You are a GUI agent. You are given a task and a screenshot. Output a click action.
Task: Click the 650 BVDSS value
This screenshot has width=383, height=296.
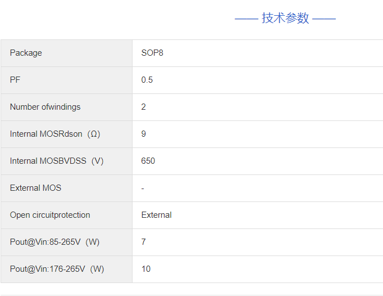click(x=148, y=161)
